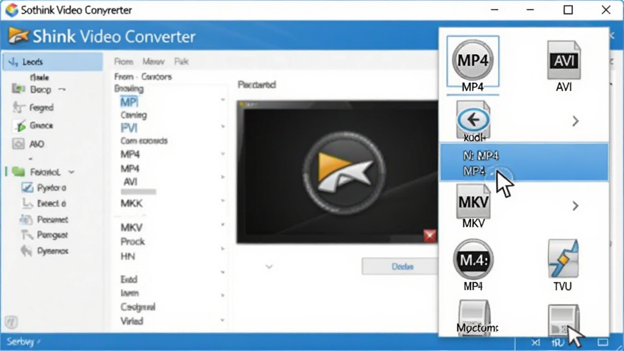The image size is (624, 351).
Task: Click the Fnem - Canoors label
Action: (143, 76)
